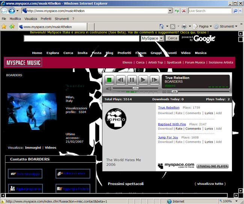Open the Favorites Center star icon
The width and height of the screenshot is (244, 204).
(x=4, y=26)
